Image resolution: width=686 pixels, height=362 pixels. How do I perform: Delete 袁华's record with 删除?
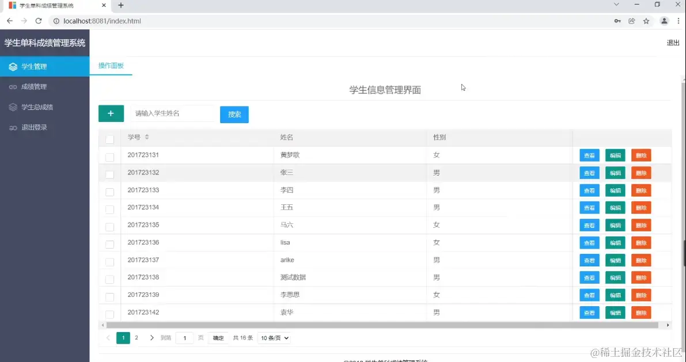[641, 313]
